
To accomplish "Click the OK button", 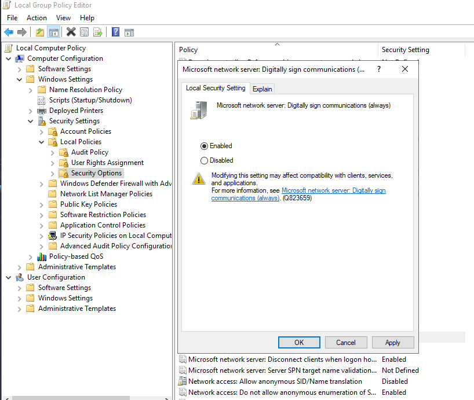I will pos(299,343).
